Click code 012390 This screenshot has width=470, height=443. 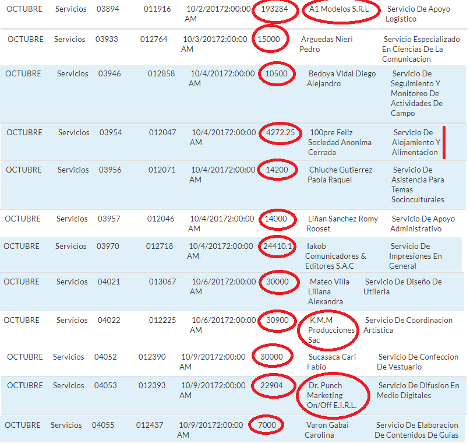(x=152, y=357)
